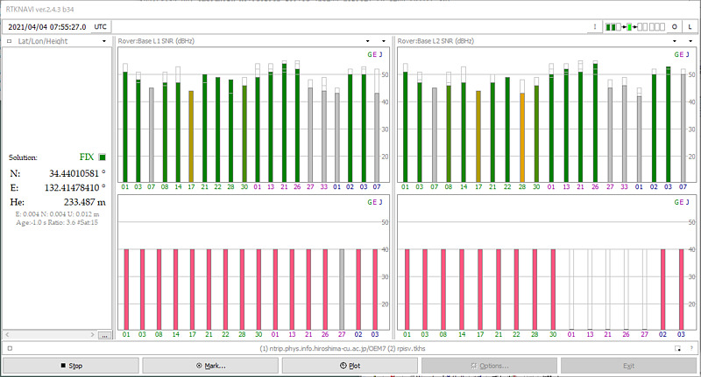Click the date and time 2021/04/04 07:55:27.0
The height and width of the screenshot is (377, 701).
pos(47,27)
